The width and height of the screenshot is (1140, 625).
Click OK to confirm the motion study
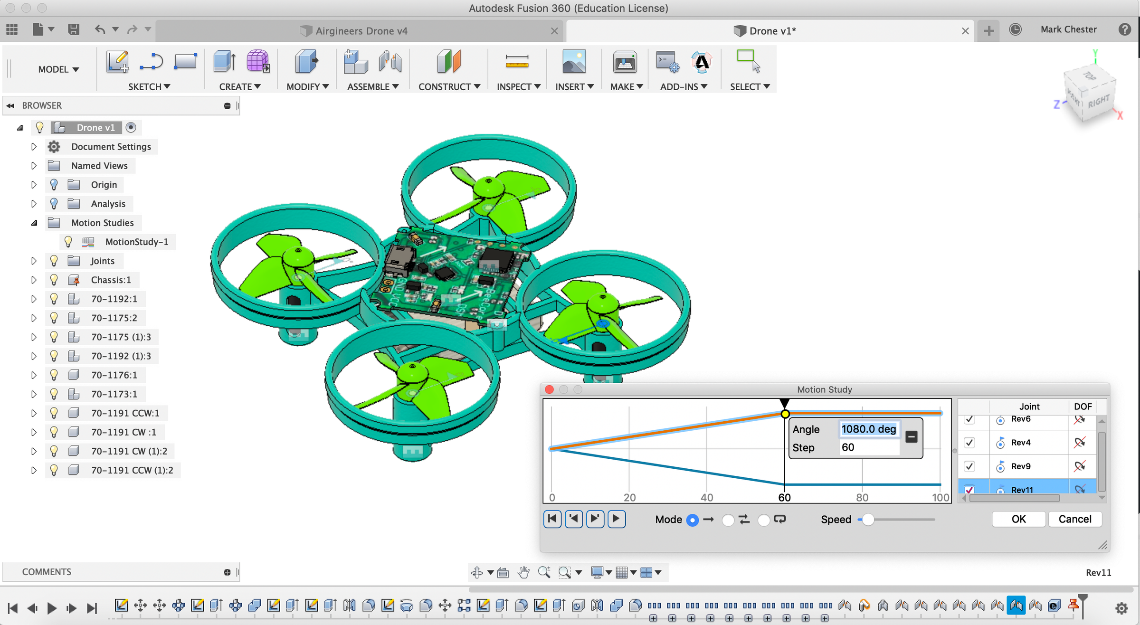click(x=1018, y=519)
